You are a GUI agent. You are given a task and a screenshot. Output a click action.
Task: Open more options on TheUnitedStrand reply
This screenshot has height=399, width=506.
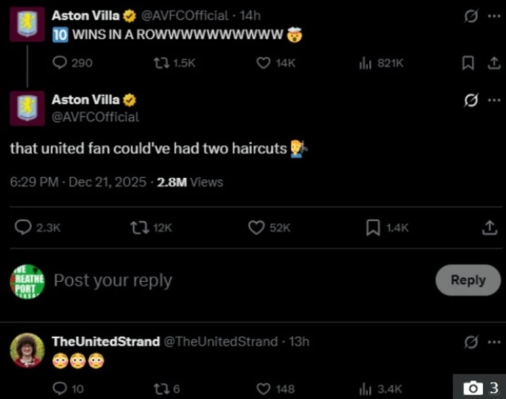click(494, 341)
